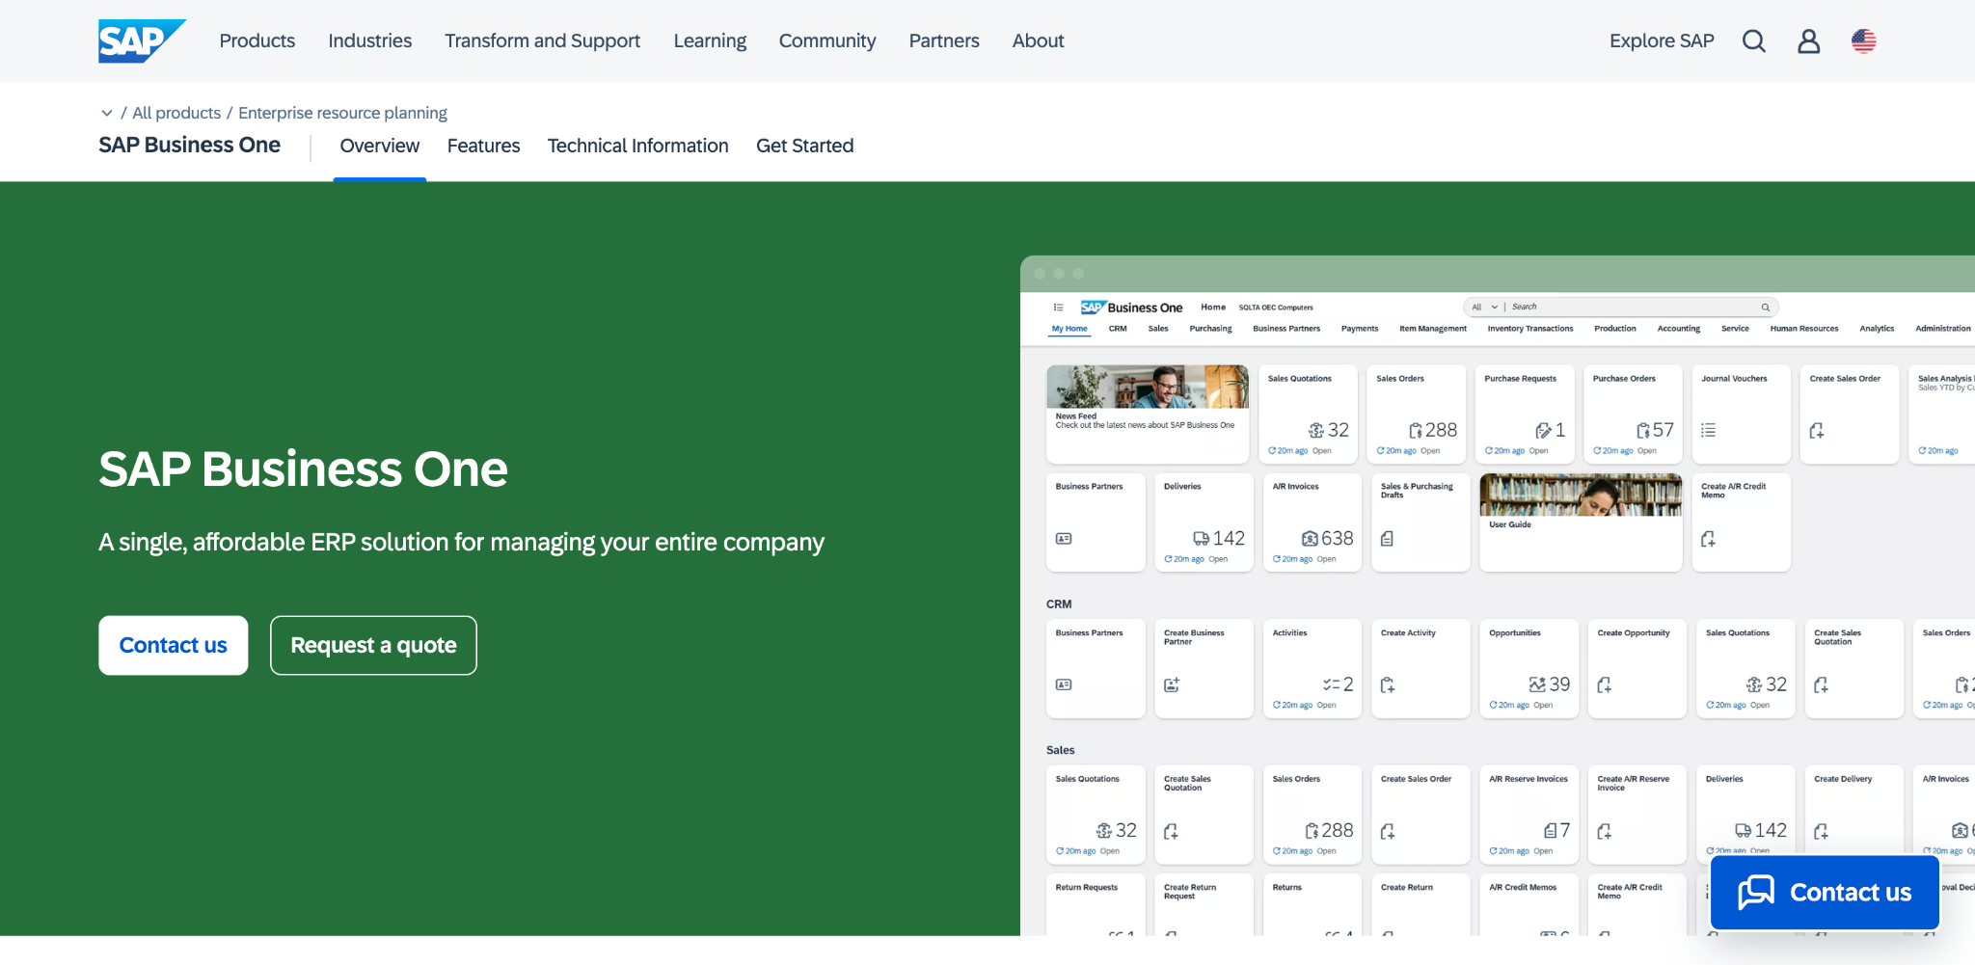This screenshot has width=1975, height=965.
Task: Click the Create Business Partner tile icon
Action: coord(1172,684)
